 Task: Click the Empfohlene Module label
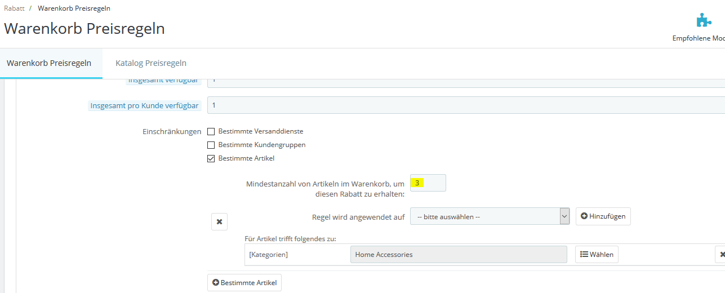699,38
